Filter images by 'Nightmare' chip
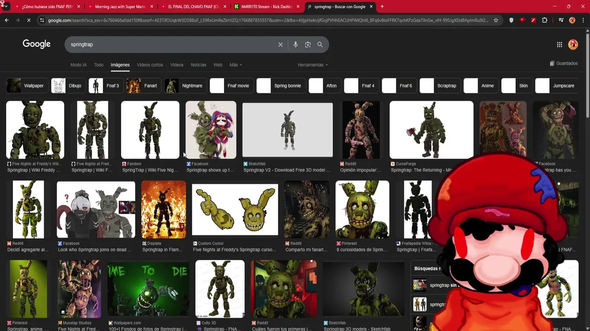This screenshot has height=331, width=590. (x=185, y=86)
